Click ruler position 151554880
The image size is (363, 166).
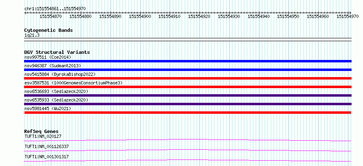pos(80,16)
